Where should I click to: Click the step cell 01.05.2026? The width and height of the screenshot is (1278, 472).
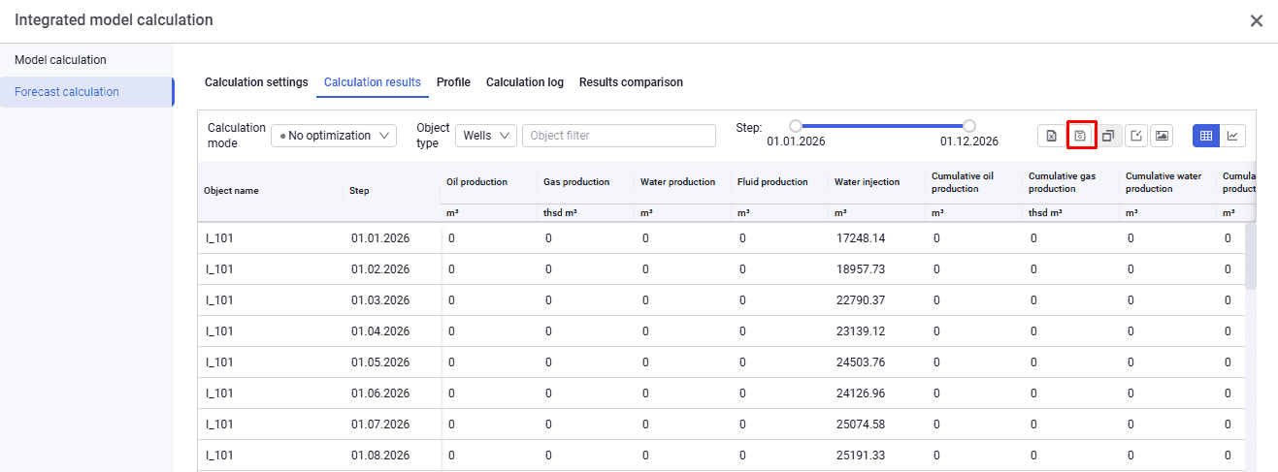pos(380,362)
